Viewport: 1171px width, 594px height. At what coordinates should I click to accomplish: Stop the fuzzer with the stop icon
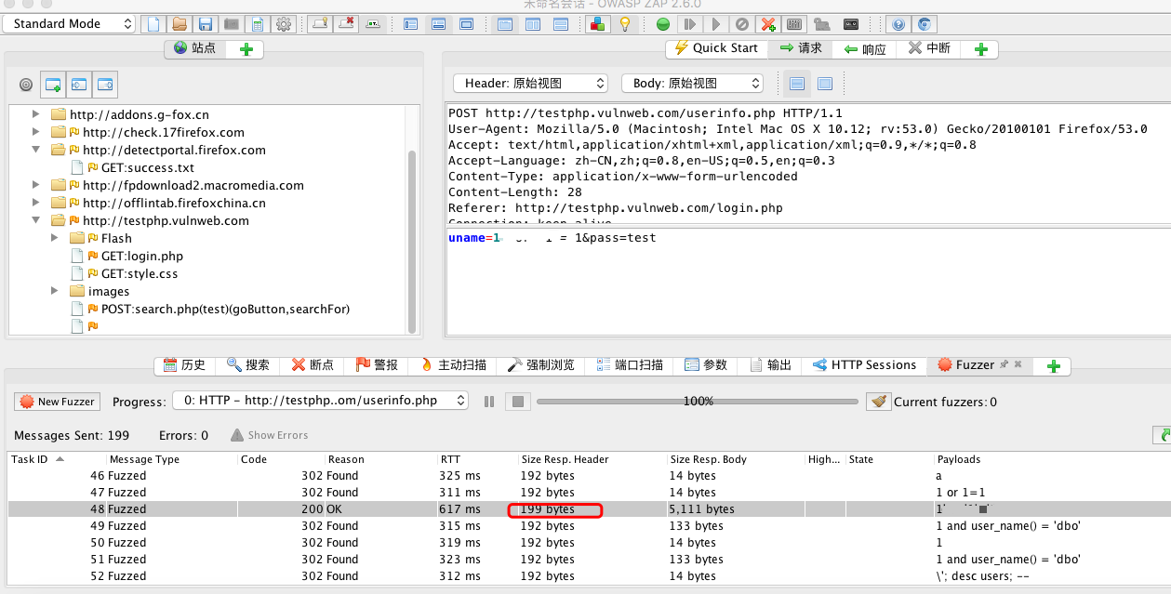(518, 402)
